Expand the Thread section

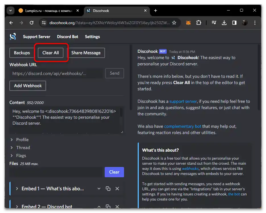(x=20, y=148)
